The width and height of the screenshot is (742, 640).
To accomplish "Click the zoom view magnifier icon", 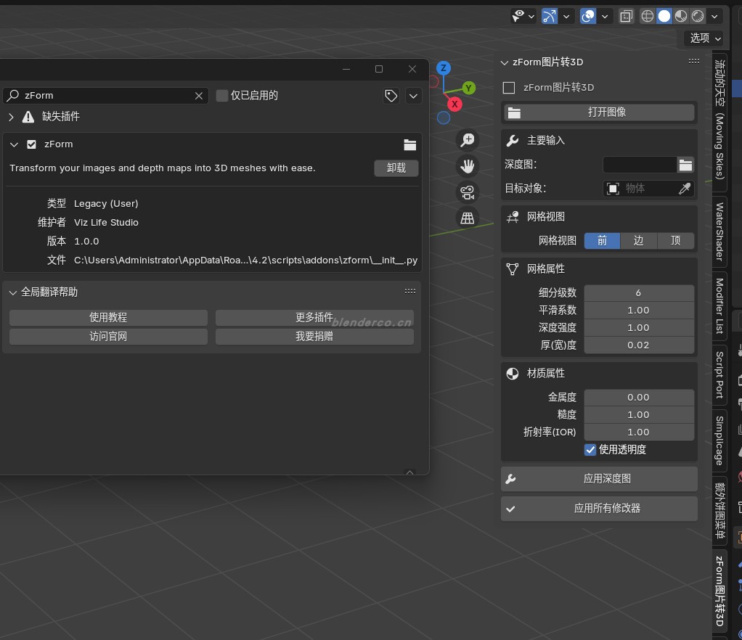I will point(468,139).
